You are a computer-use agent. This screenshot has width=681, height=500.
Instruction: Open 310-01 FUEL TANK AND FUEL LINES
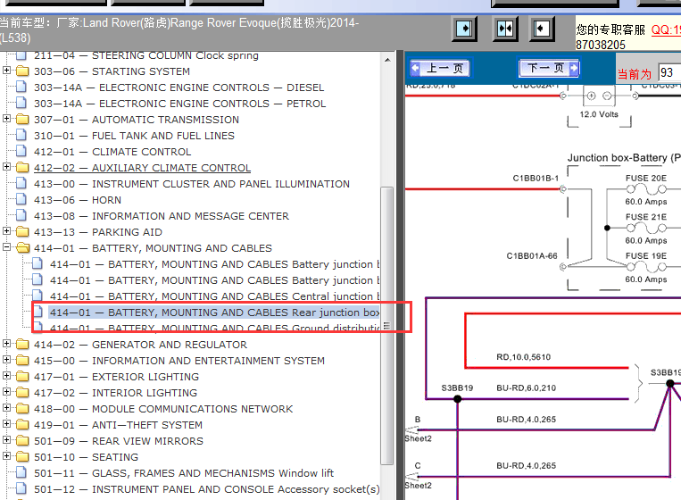point(134,136)
